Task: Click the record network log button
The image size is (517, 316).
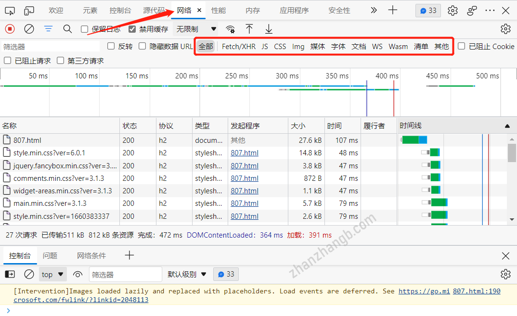Action: click(10, 29)
